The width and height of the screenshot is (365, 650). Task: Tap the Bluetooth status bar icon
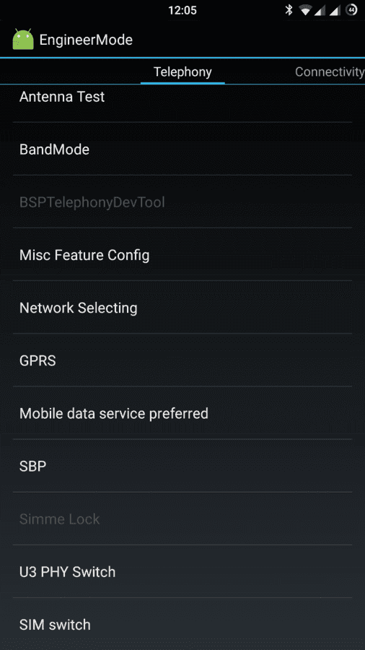(289, 10)
